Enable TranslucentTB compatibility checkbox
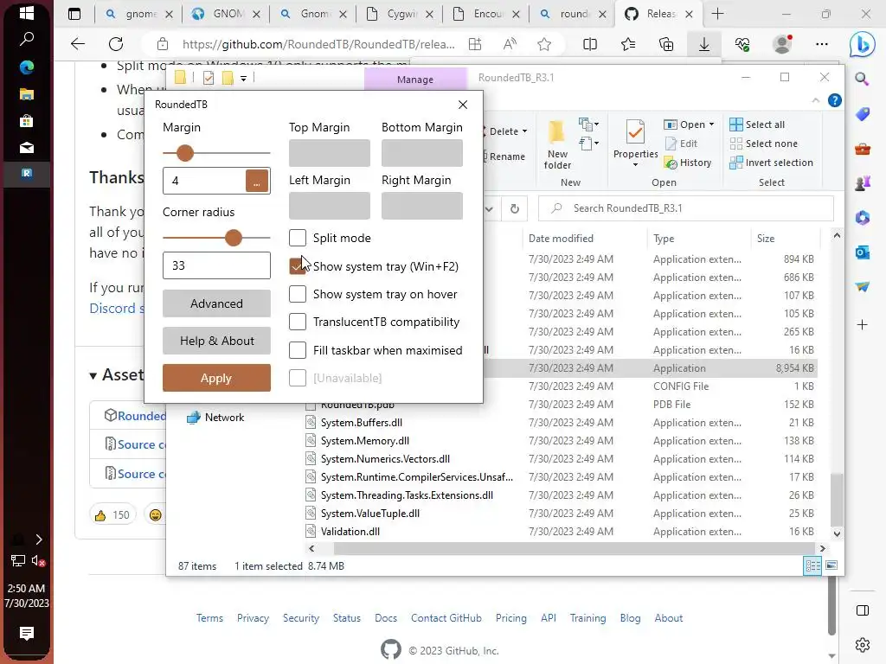Image resolution: width=886 pixels, height=664 pixels. pyautogui.click(x=298, y=322)
